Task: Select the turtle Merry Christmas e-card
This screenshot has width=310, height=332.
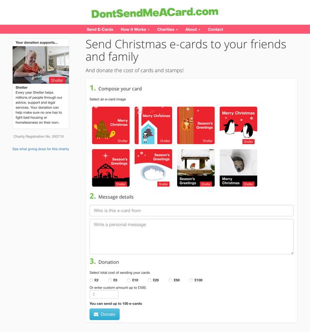Action: [111, 125]
